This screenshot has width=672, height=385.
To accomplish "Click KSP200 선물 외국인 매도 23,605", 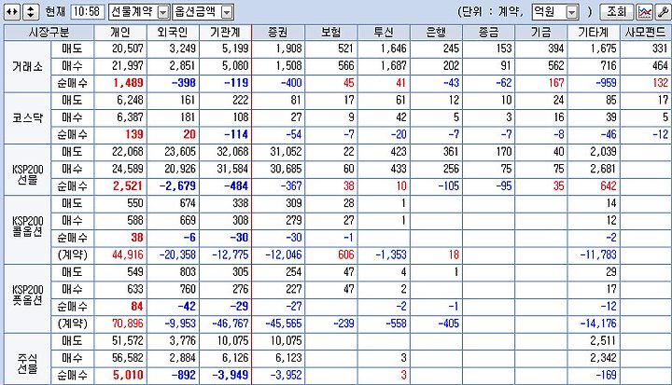I will (x=180, y=152).
